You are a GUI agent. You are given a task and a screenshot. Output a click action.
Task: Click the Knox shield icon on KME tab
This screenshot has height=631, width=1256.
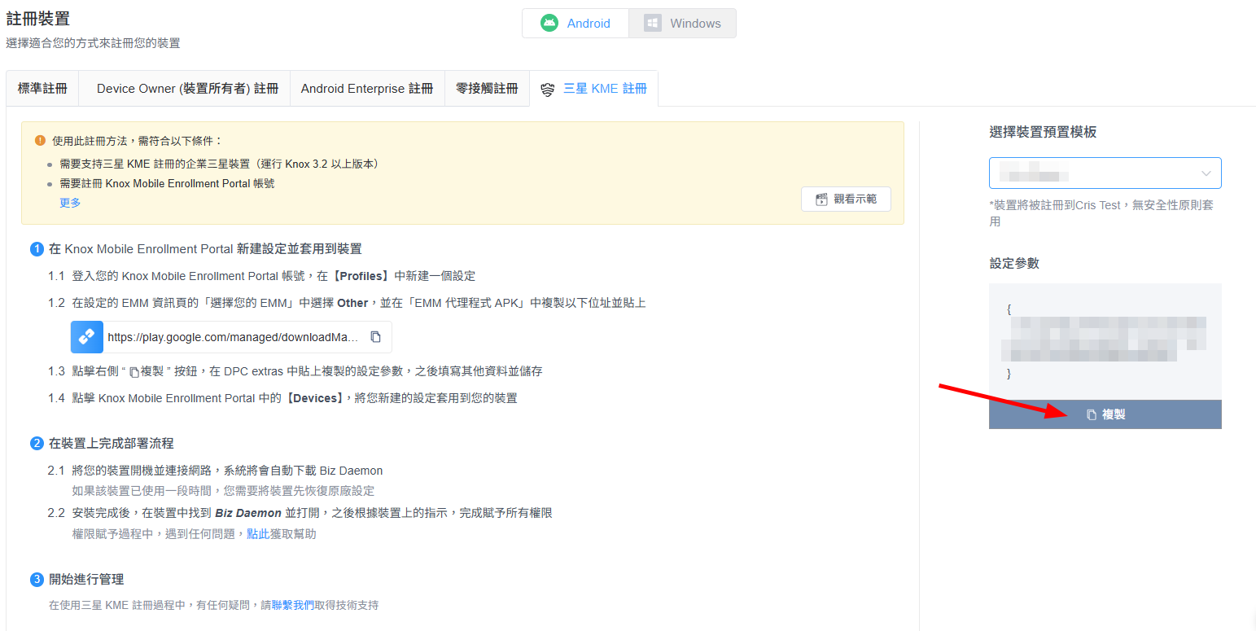548,90
